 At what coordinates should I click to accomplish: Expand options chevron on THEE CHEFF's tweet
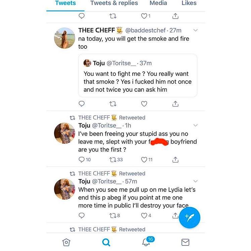(x=196, y=31)
